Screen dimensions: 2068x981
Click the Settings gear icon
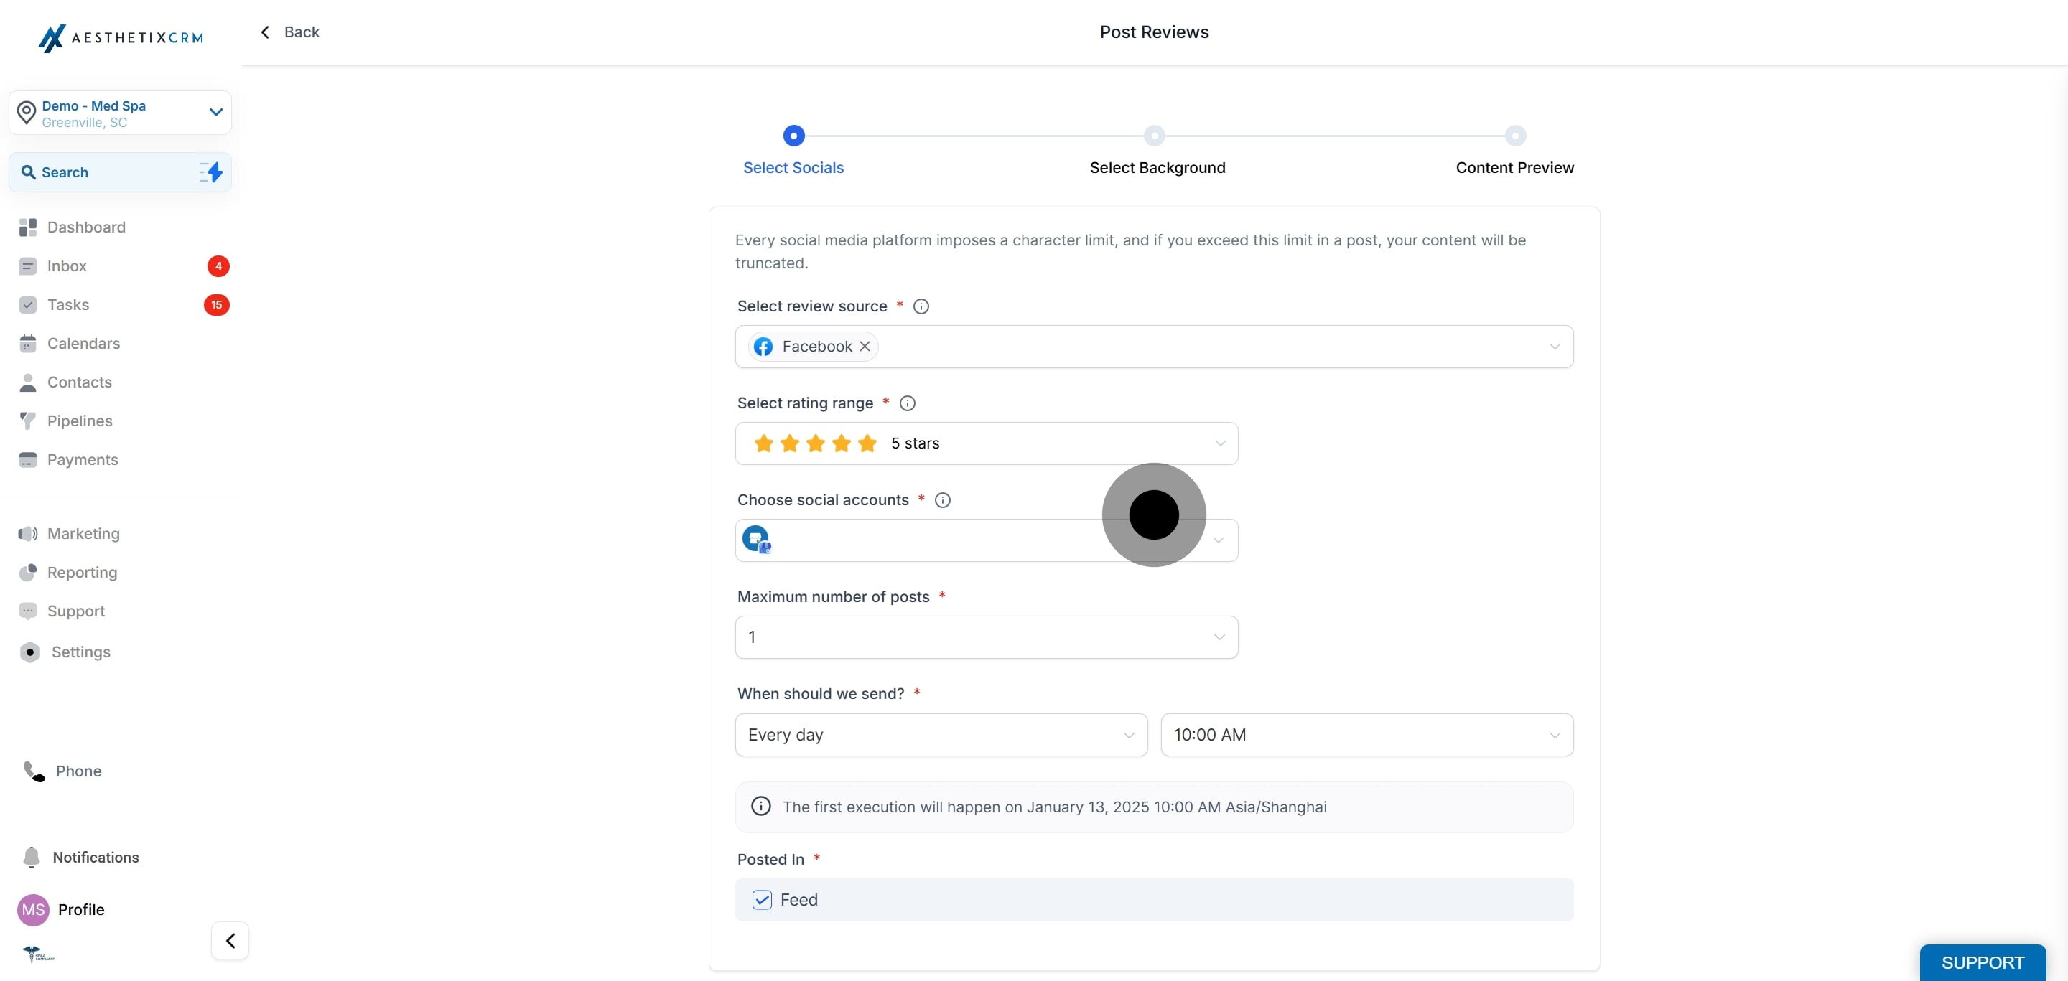[29, 652]
